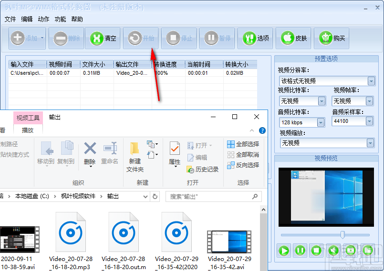This screenshot has width=384, height=271.
Task: Open the 视频缩放 dropdown
Action: [x=370, y=143]
